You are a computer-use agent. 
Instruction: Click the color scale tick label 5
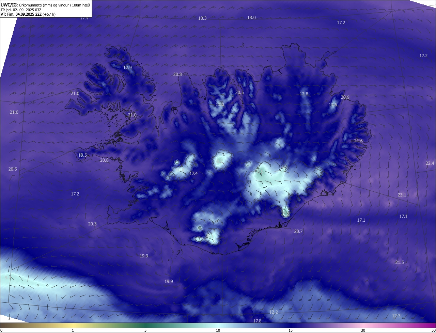[145, 330]
